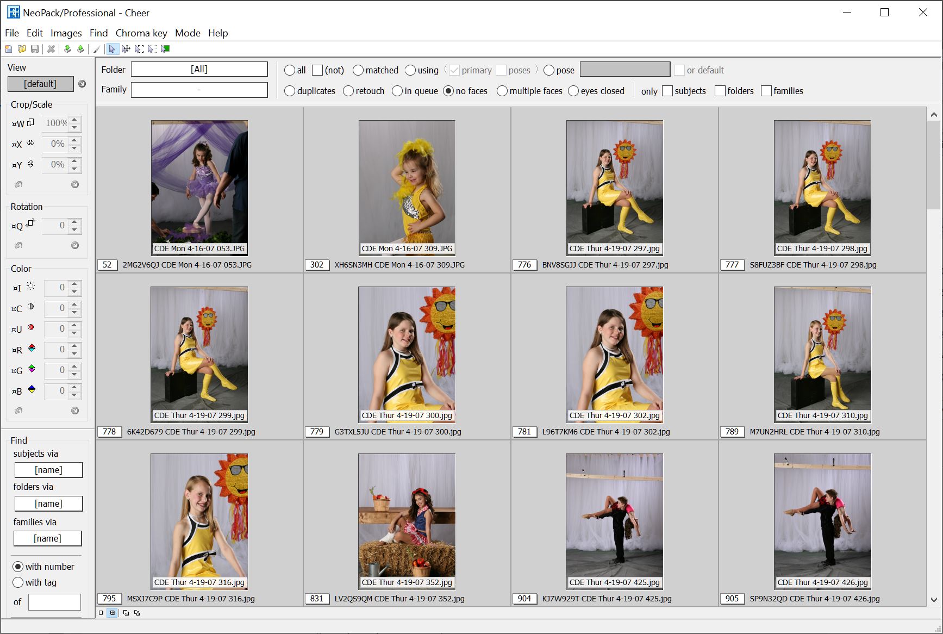Click the Open folder toolbar icon
This screenshot has height=634, width=943.
(x=22, y=49)
